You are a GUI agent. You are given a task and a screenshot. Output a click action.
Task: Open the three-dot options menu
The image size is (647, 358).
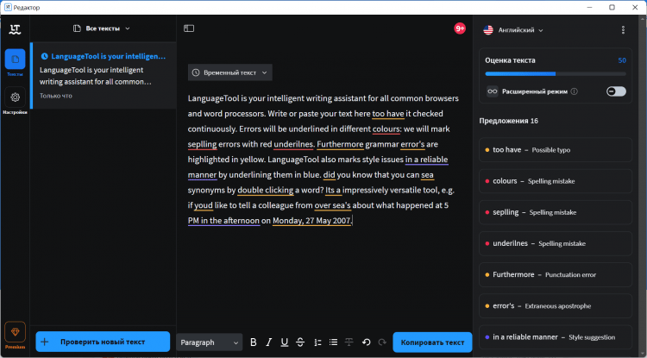[623, 29]
